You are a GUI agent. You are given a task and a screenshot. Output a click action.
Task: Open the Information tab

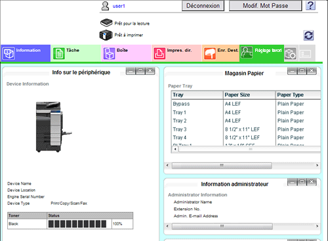click(26, 53)
